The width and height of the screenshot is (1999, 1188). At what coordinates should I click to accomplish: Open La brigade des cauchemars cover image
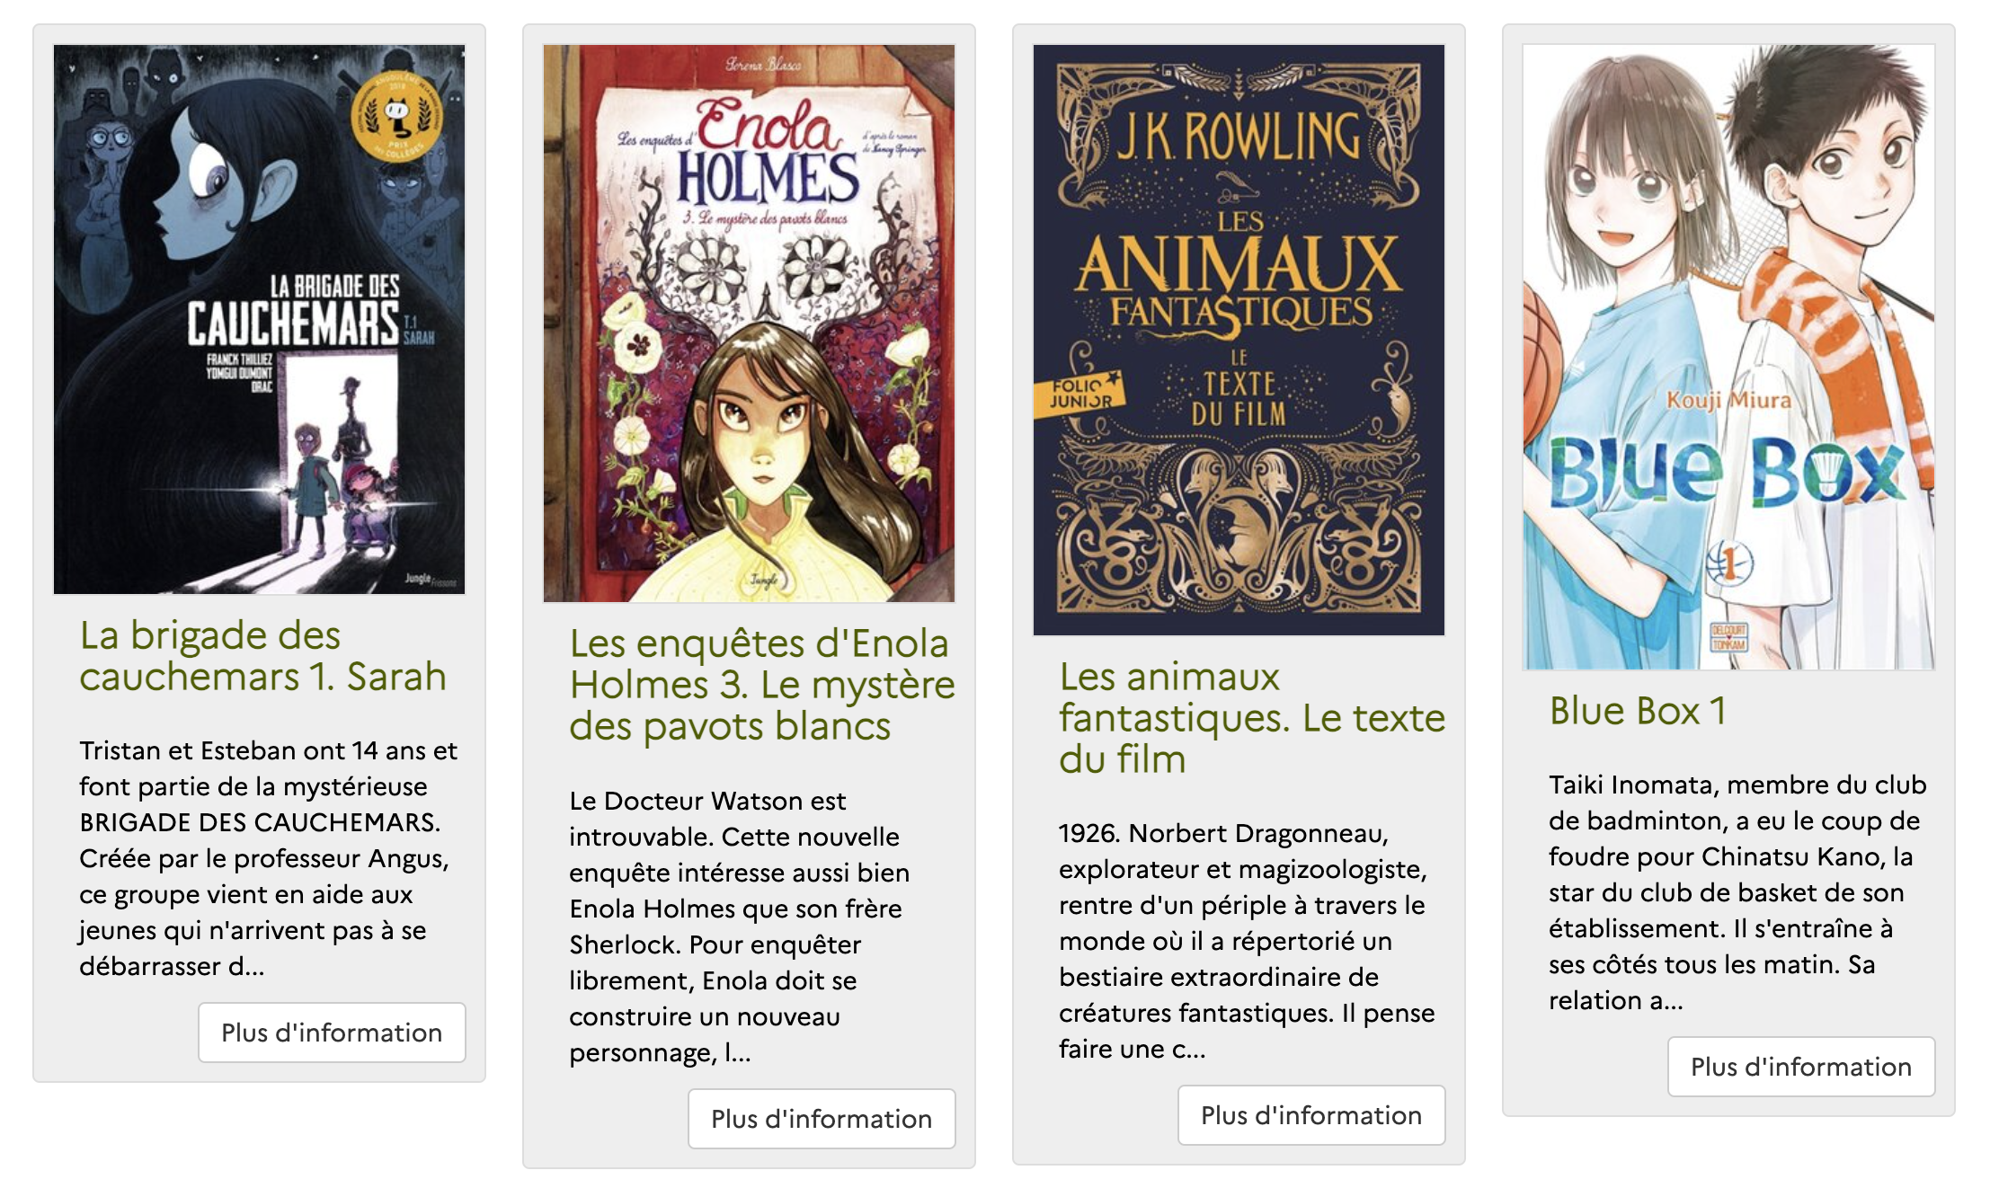259,319
